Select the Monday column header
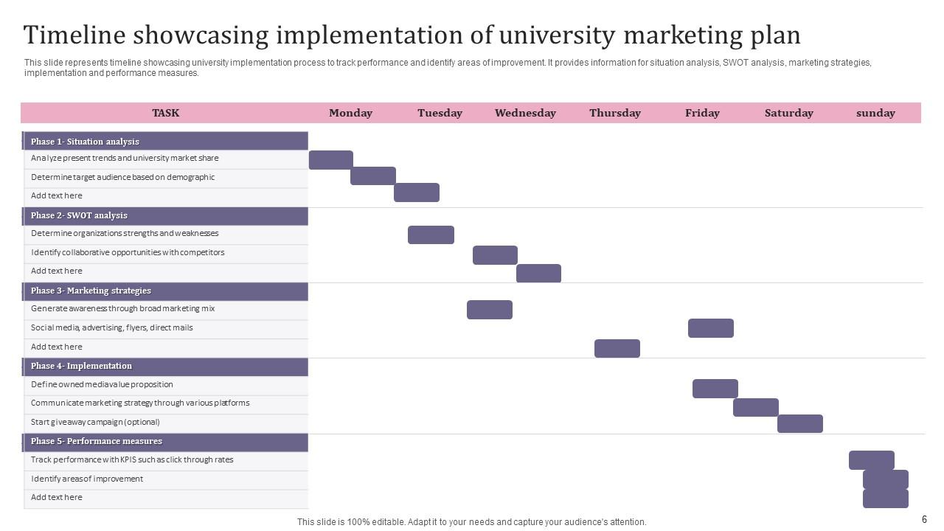 tap(350, 113)
